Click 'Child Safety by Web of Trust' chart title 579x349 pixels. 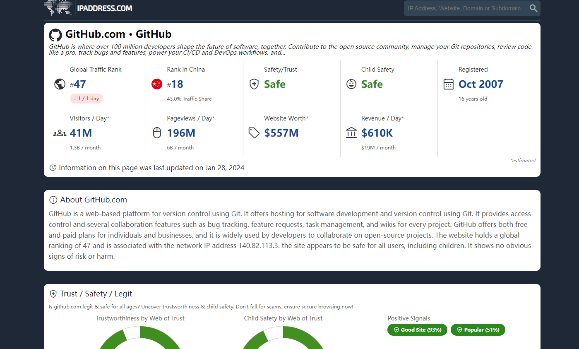point(283,318)
